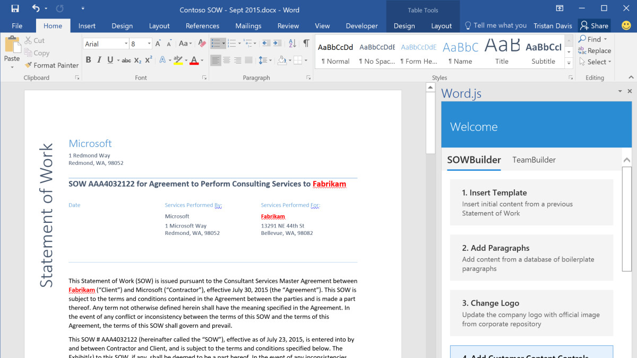
Task: Center align the paragraph text
Action: tap(227, 60)
